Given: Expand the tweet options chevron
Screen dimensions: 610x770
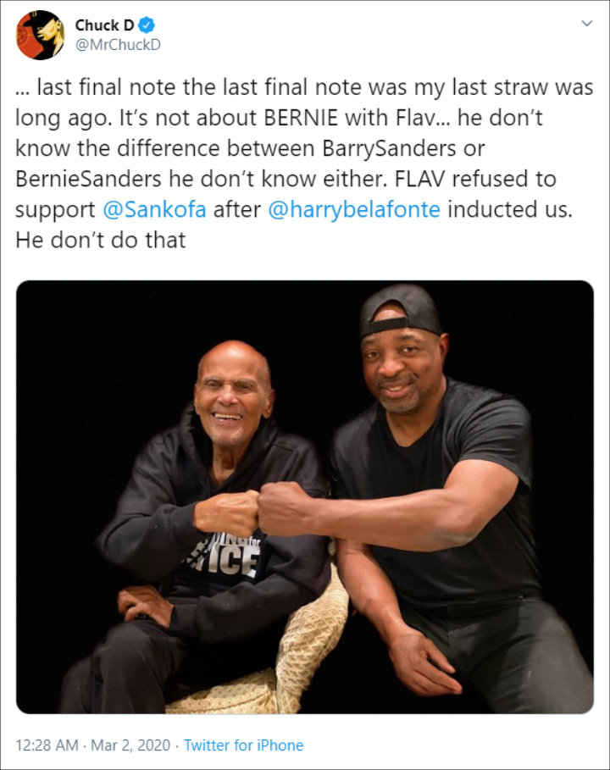Looking at the screenshot, I should pos(587,23).
